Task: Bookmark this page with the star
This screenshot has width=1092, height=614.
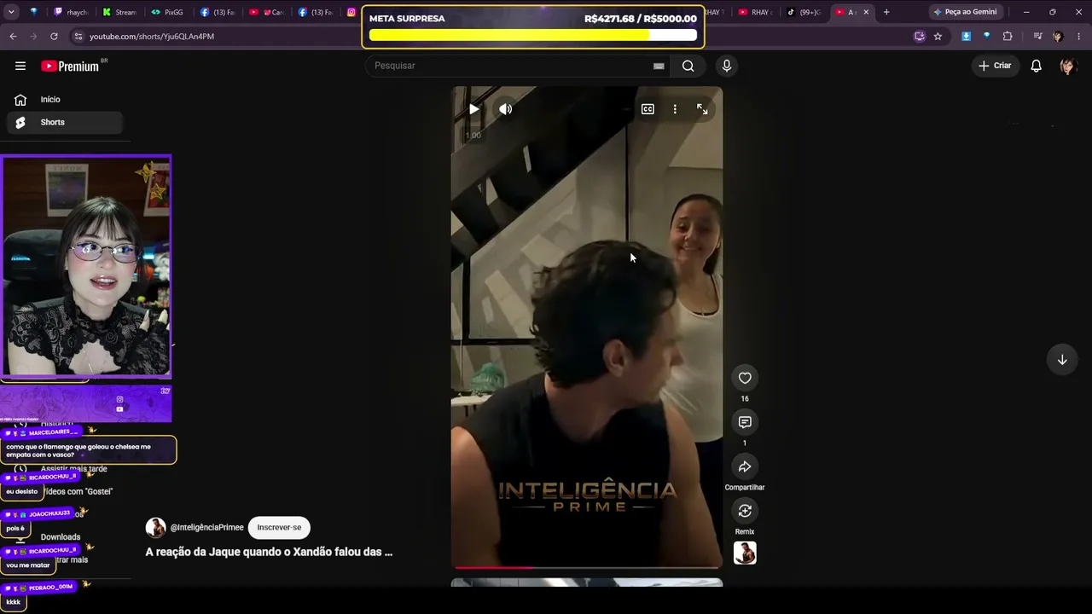Action: point(938,37)
